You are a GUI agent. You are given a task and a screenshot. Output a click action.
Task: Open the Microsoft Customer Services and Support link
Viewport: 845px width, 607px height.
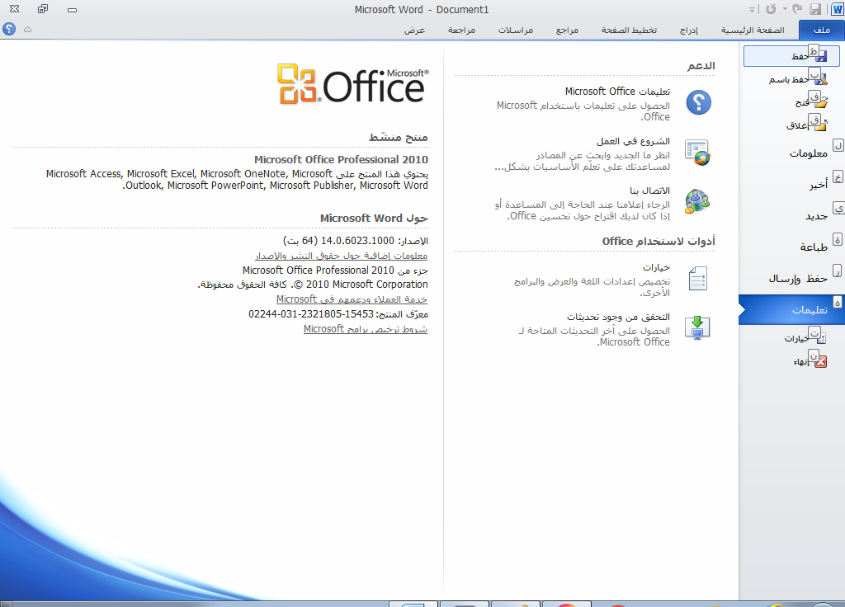[x=352, y=299]
